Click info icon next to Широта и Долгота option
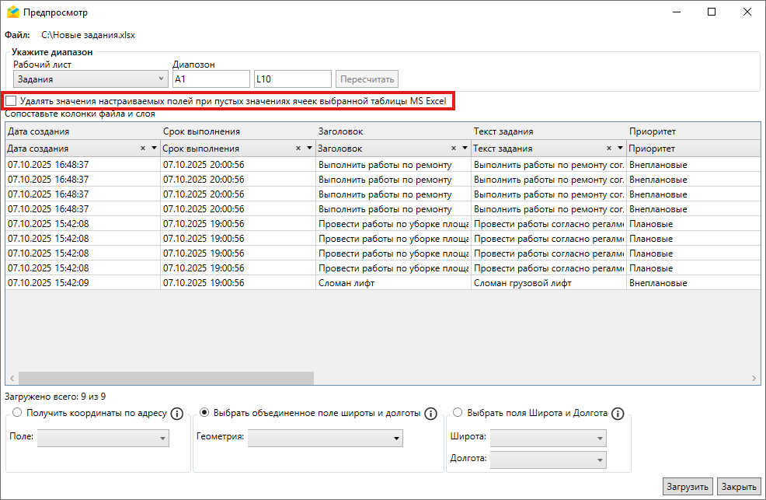 pos(618,414)
